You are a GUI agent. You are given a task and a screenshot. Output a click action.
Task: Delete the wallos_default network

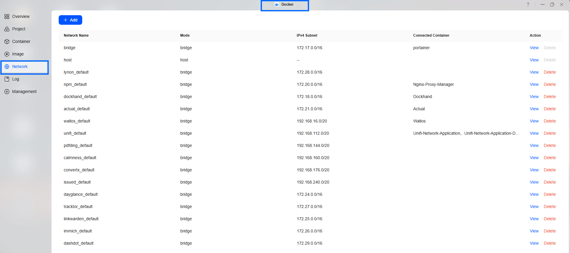550,121
